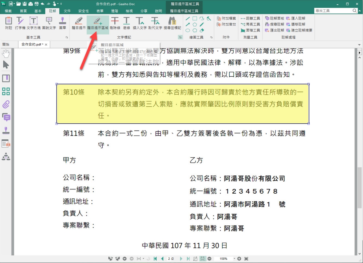This screenshot has height=263, width=363.
Task: Select the 底線 underline tool
Action: click(126, 23)
